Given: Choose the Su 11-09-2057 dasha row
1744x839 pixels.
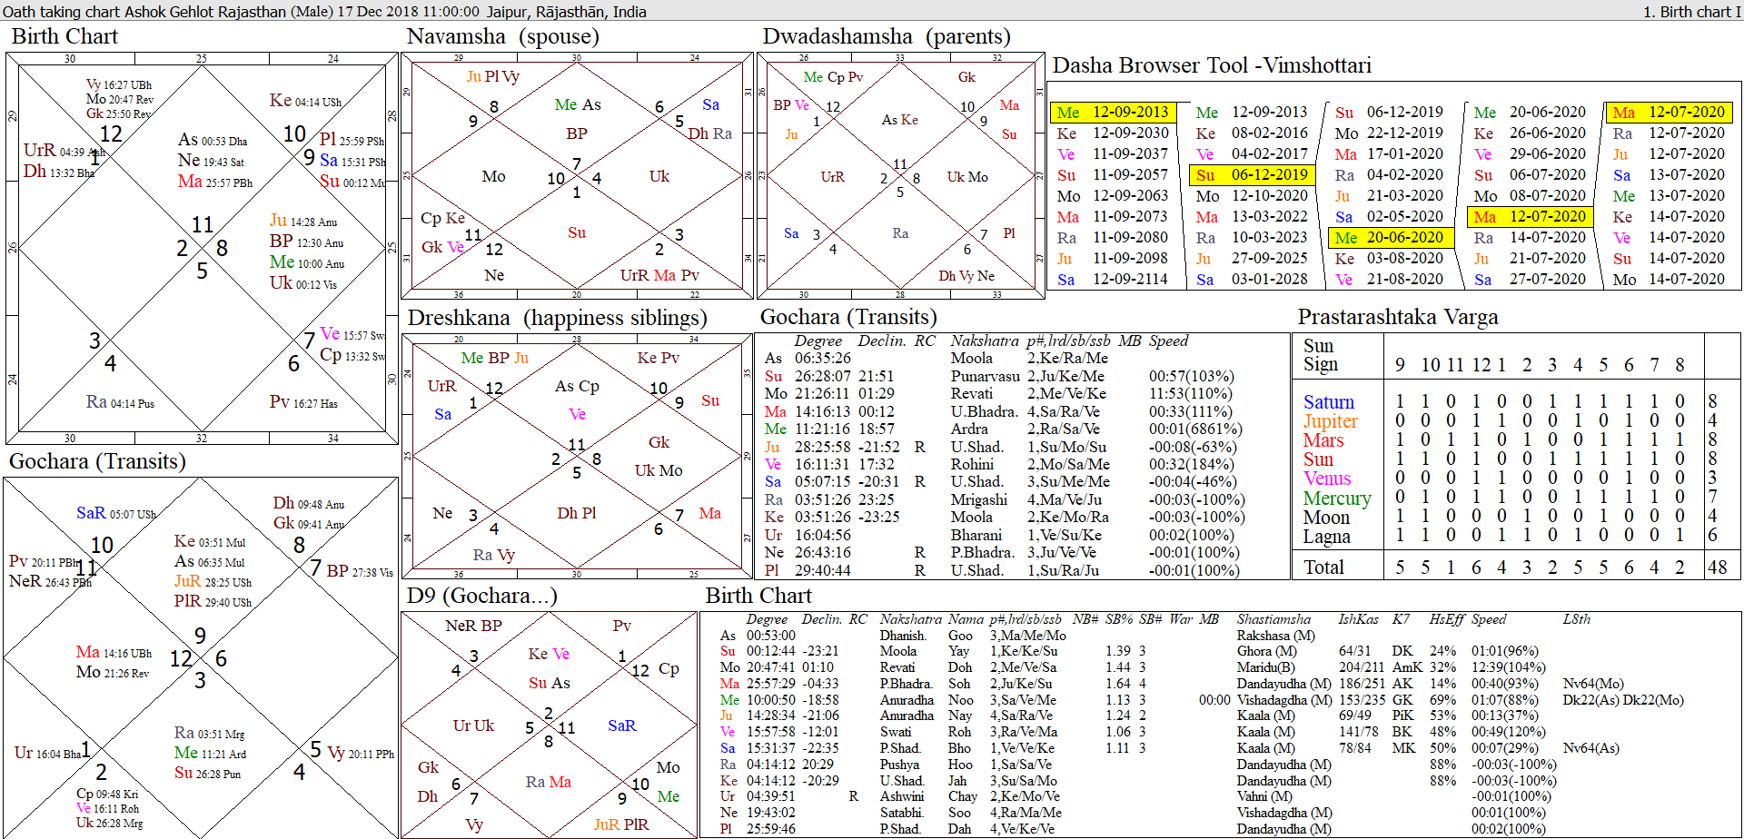Looking at the screenshot, I should point(1113,174).
